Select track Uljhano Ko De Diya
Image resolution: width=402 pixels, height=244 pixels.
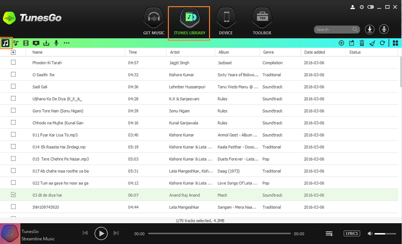click(57, 99)
